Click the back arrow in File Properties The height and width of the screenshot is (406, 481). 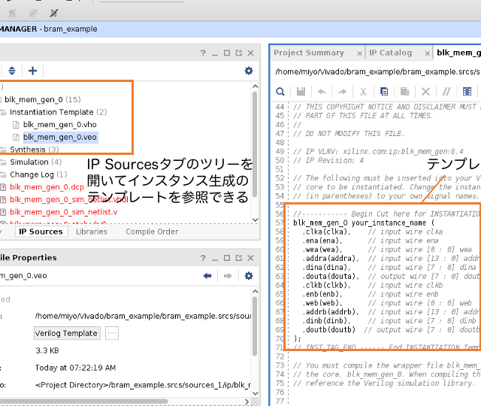[x=208, y=276]
